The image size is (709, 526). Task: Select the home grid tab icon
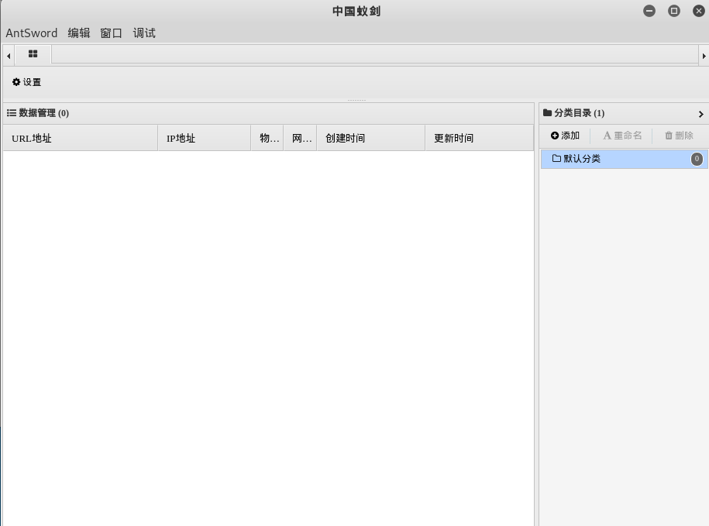33,54
